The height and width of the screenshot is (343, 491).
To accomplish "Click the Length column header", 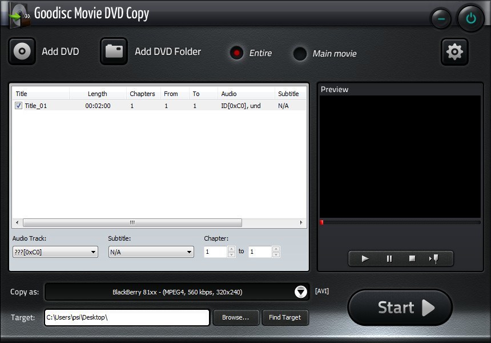I will tap(97, 94).
